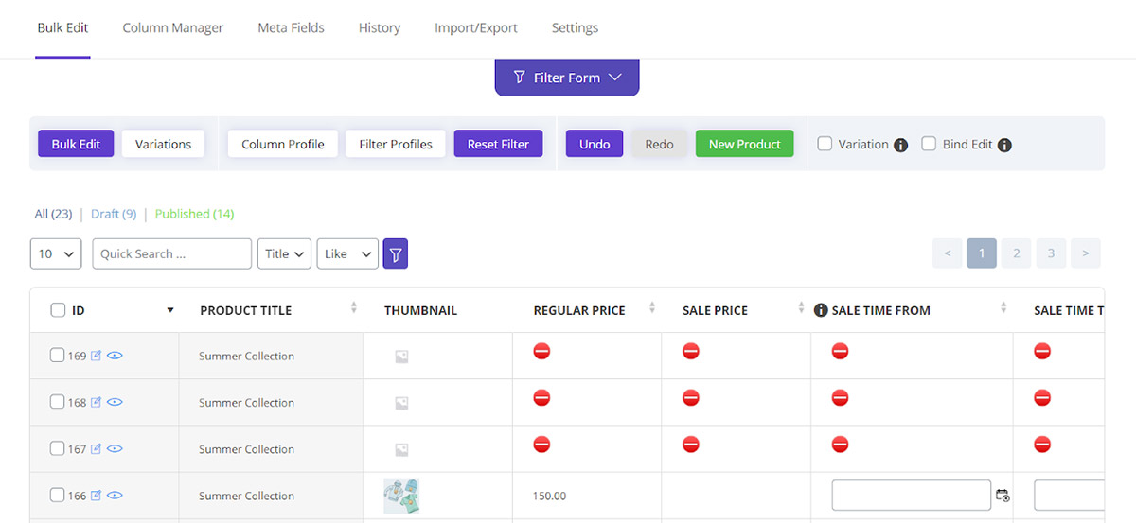This screenshot has height=523, width=1136.
Task: Enable the Bind Edit checkbox
Action: 929,144
